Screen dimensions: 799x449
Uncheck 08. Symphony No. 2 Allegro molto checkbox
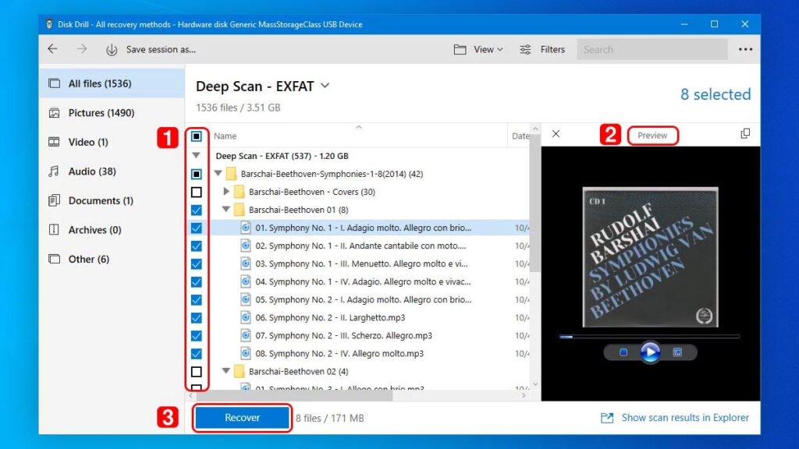[196, 354]
